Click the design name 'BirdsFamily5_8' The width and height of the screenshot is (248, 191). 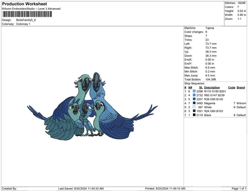tap(26, 20)
